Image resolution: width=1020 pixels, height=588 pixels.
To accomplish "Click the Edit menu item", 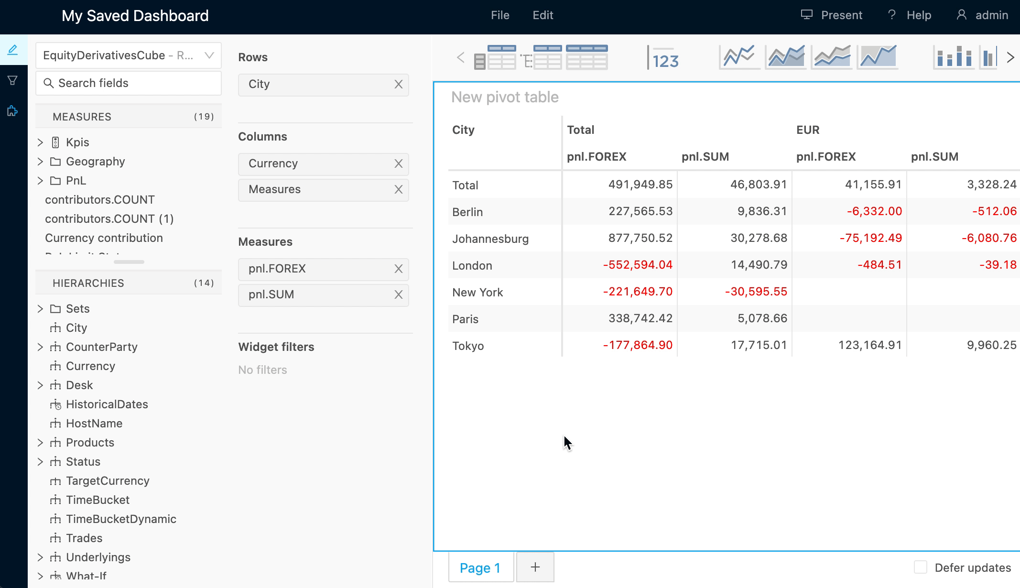I will [x=542, y=15].
